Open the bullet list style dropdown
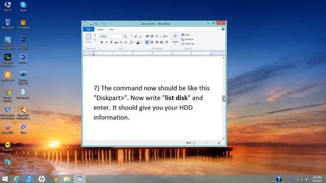Viewport: 326px width, 183px height. [160, 36]
